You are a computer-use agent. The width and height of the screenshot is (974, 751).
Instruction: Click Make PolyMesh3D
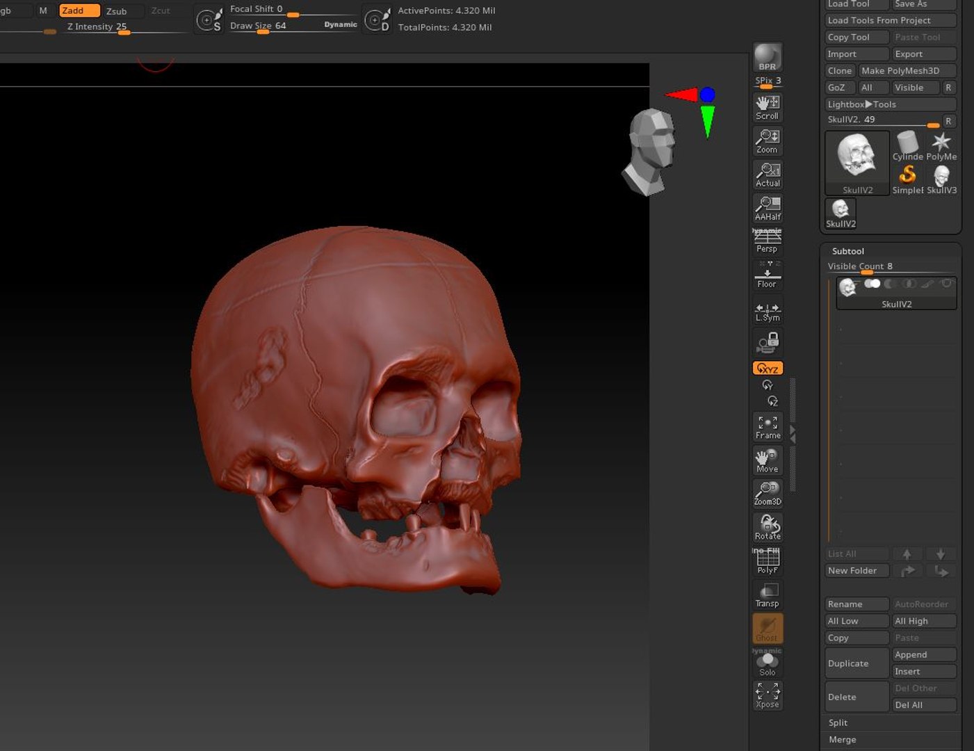pos(907,70)
